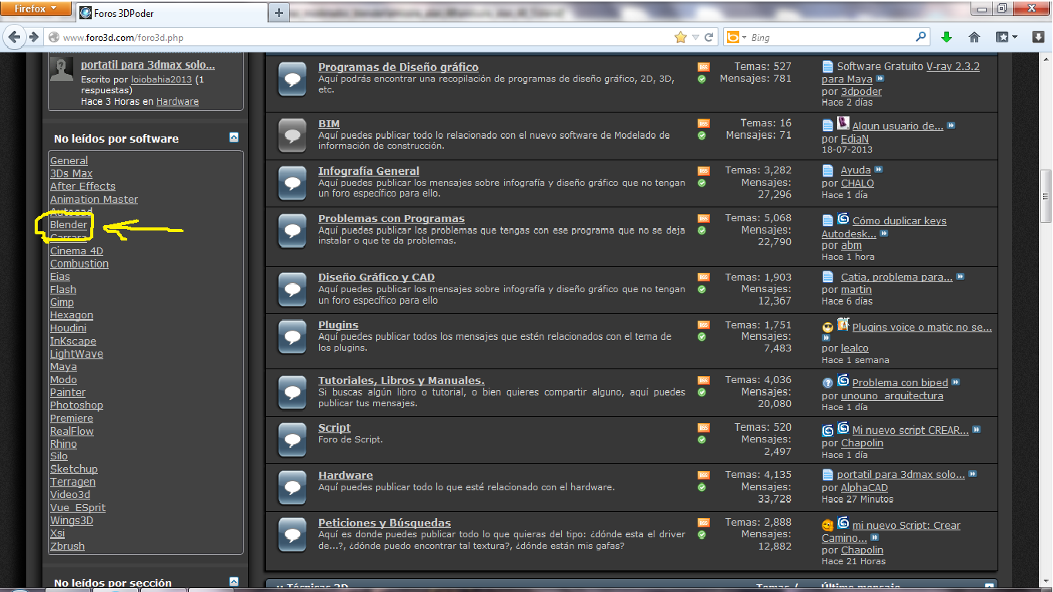
Task: Click the magnifier icon in the Bing search box
Action: coord(921,36)
